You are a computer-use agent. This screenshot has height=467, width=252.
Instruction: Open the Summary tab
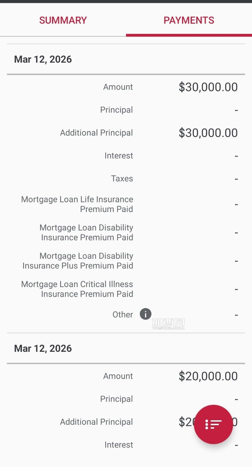pos(63,21)
